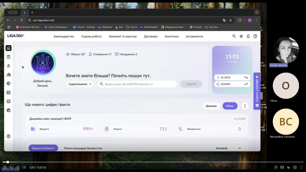
Task: Open video playback speed 1x menu
Action: [288, 167]
